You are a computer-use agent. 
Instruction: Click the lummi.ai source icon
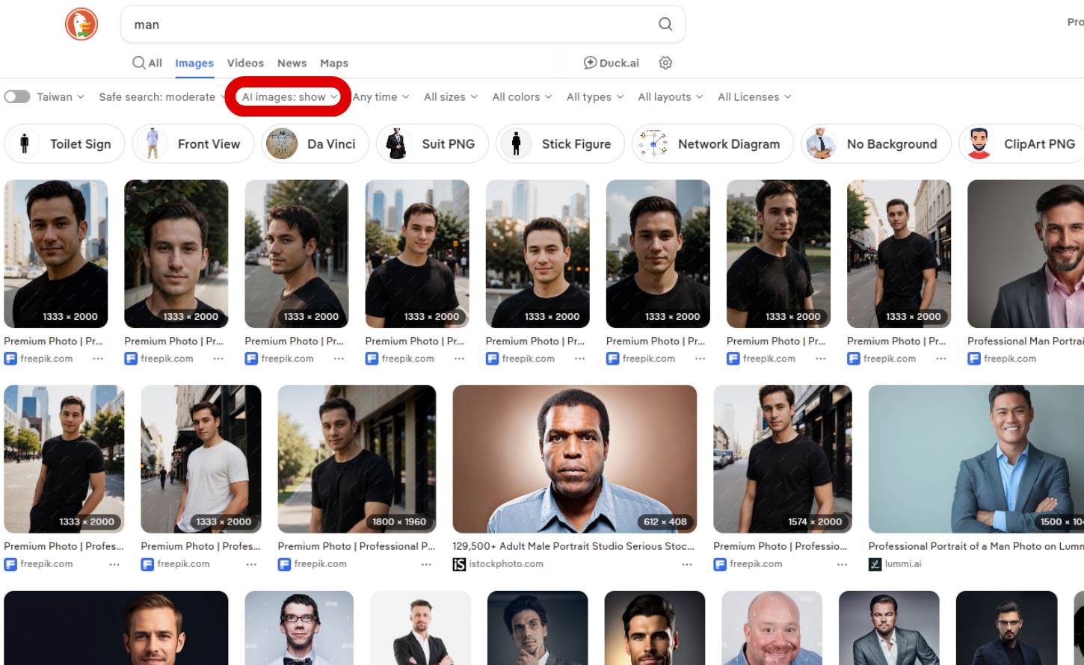coord(875,564)
